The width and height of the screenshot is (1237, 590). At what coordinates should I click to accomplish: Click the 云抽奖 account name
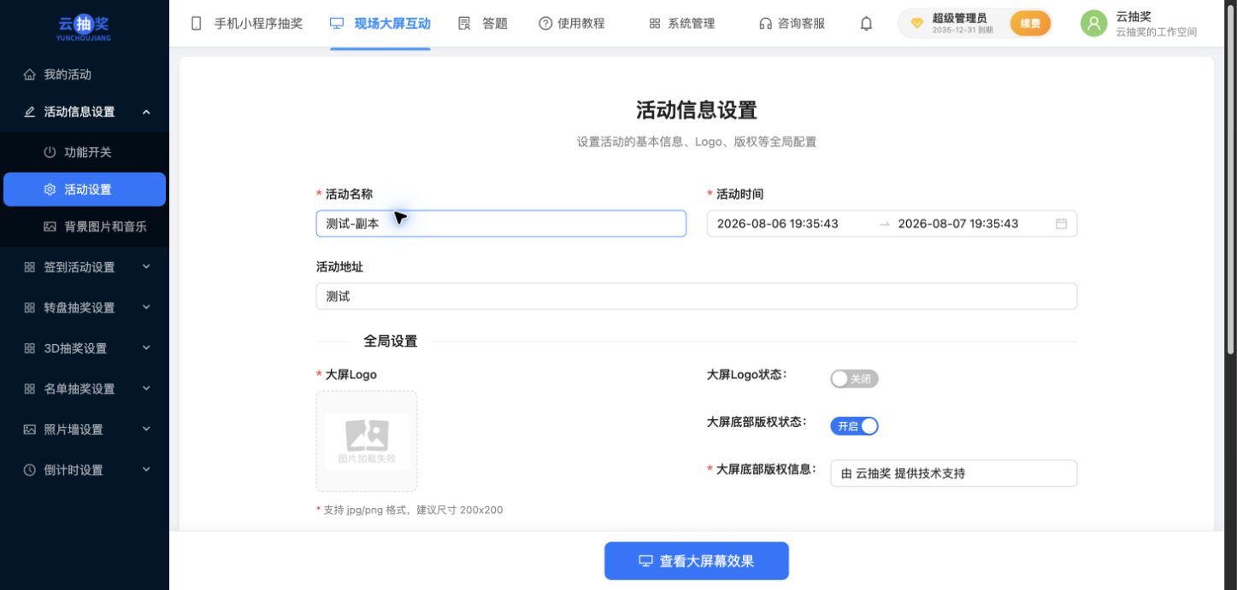click(x=1134, y=16)
